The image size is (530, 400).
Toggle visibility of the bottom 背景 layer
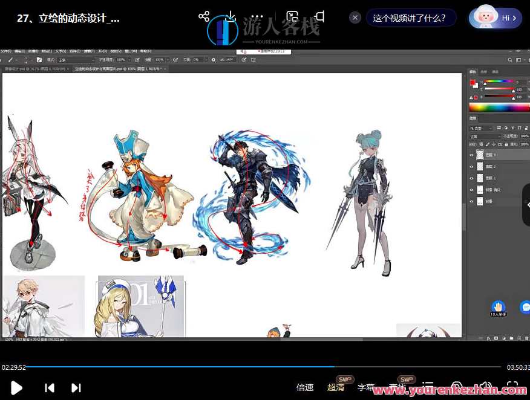pos(472,202)
